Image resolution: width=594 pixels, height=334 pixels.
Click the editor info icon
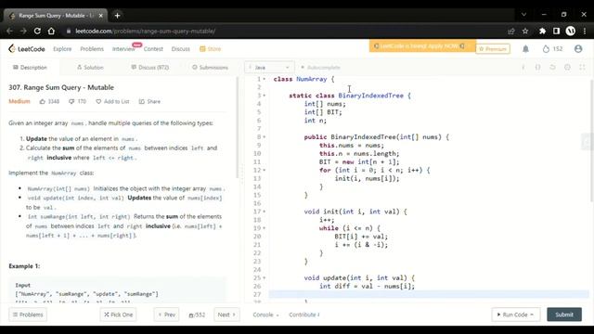[523, 68]
